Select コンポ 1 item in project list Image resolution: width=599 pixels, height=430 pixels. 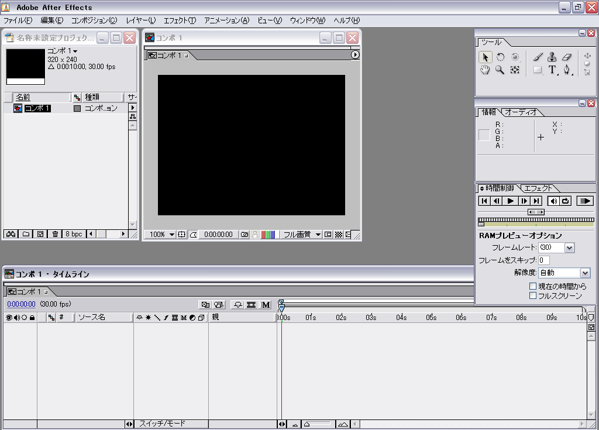pyautogui.click(x=37, y=108)
